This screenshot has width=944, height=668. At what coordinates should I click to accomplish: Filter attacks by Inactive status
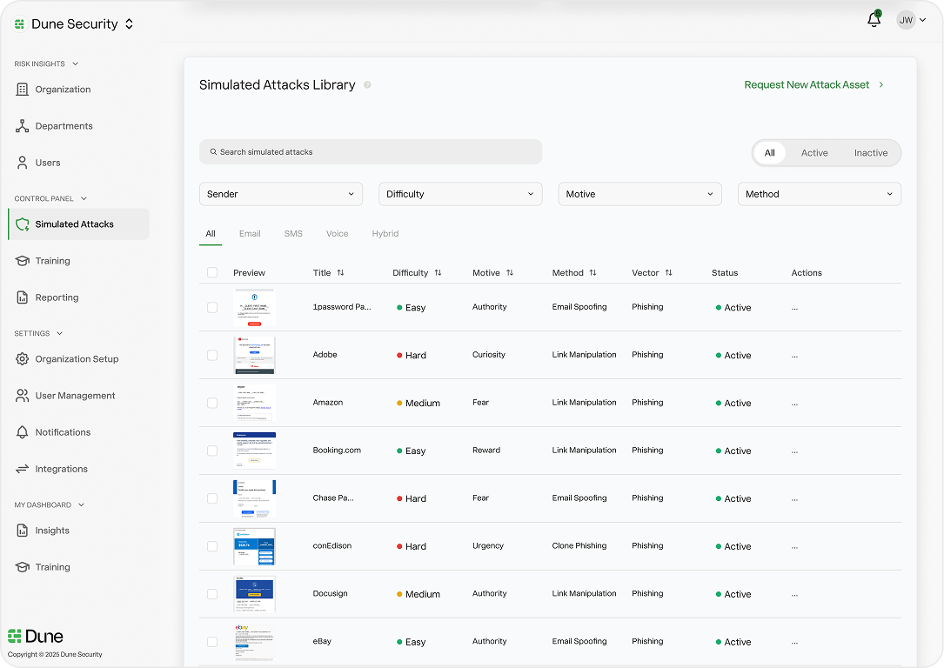pos(871,153)
